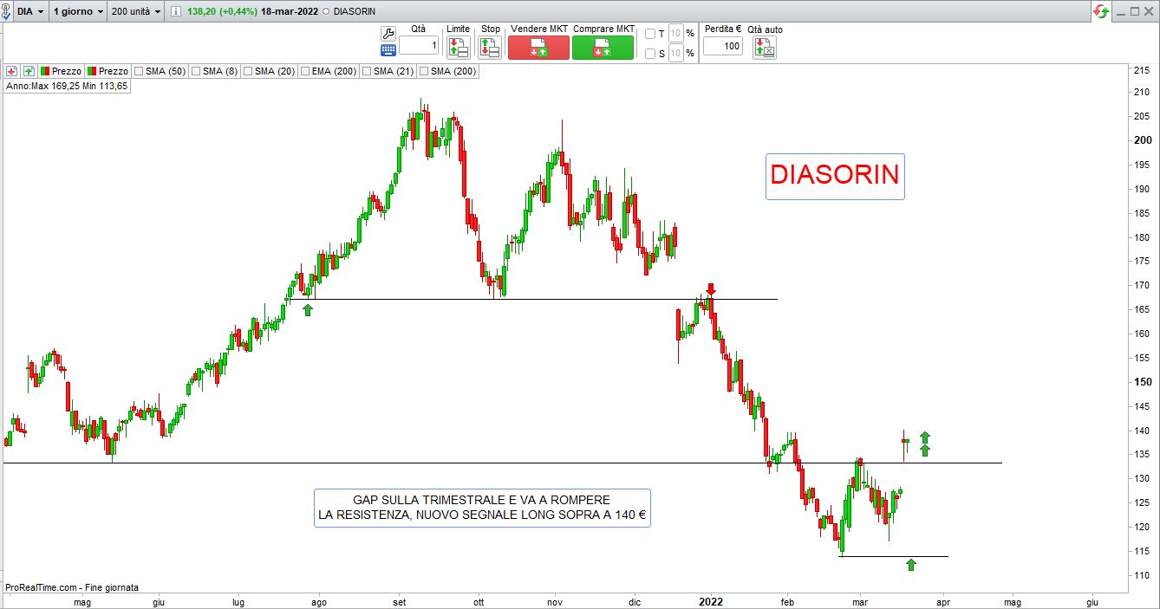This screenshot has width=1160, height=609.
Task: Click the pin icon beside DIA ticker
Action: coord(5,11)
